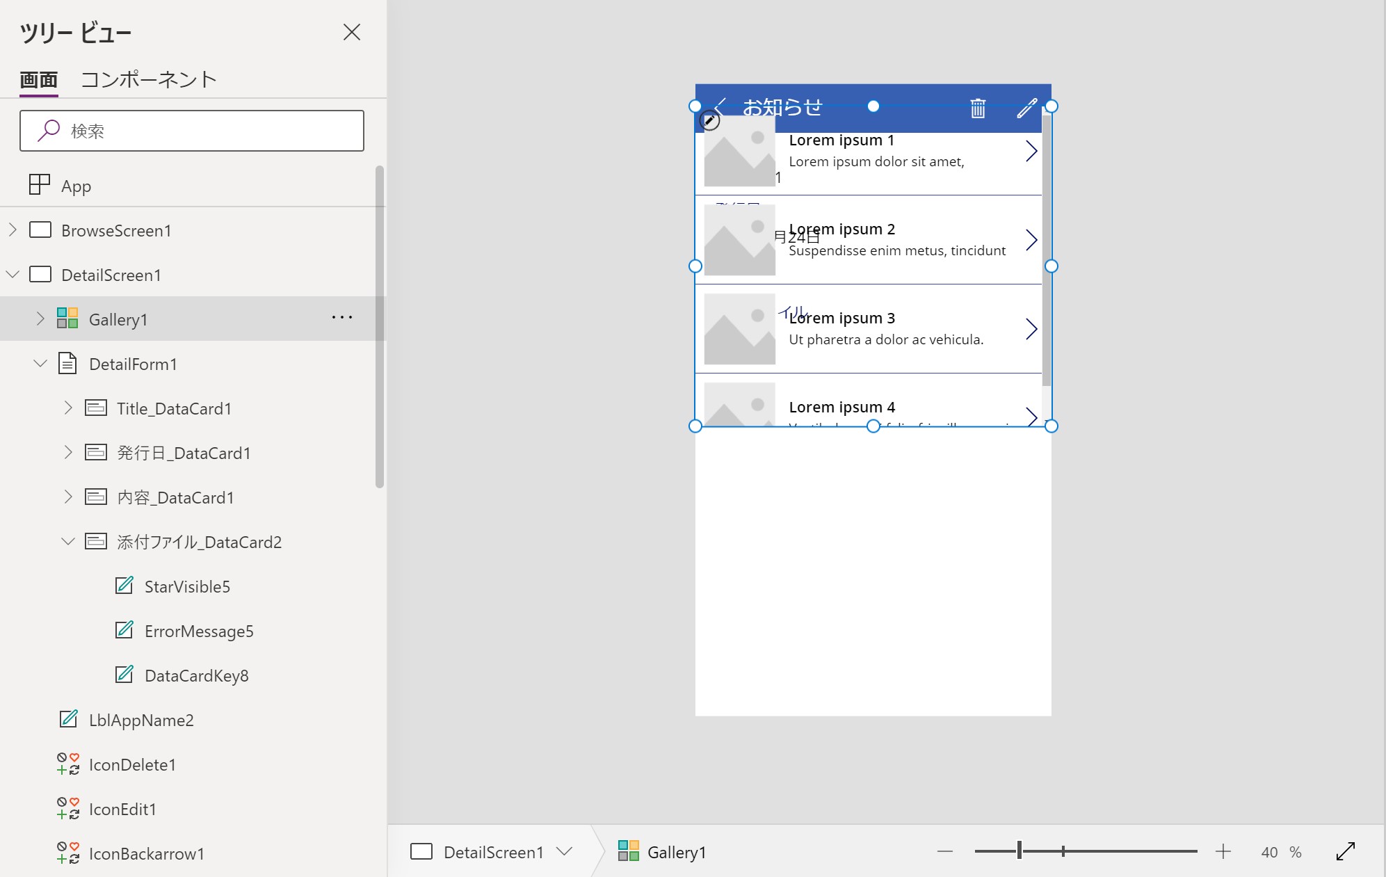Screen dimensions: 1386x877
Task: Select 内容_DataCard1 in the tree
Action: 175,498
